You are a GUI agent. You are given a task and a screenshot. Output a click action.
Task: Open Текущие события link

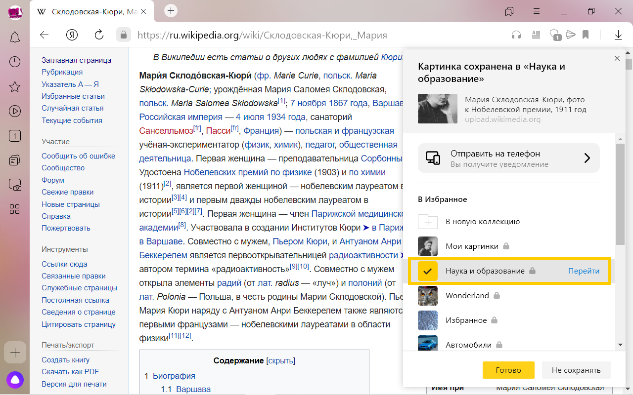72,120
